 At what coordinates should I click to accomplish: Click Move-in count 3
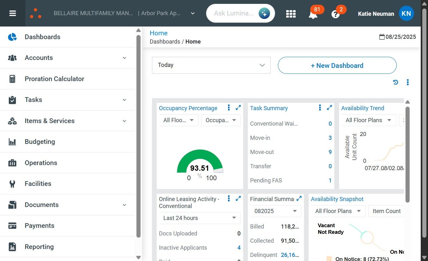(330, 138)
